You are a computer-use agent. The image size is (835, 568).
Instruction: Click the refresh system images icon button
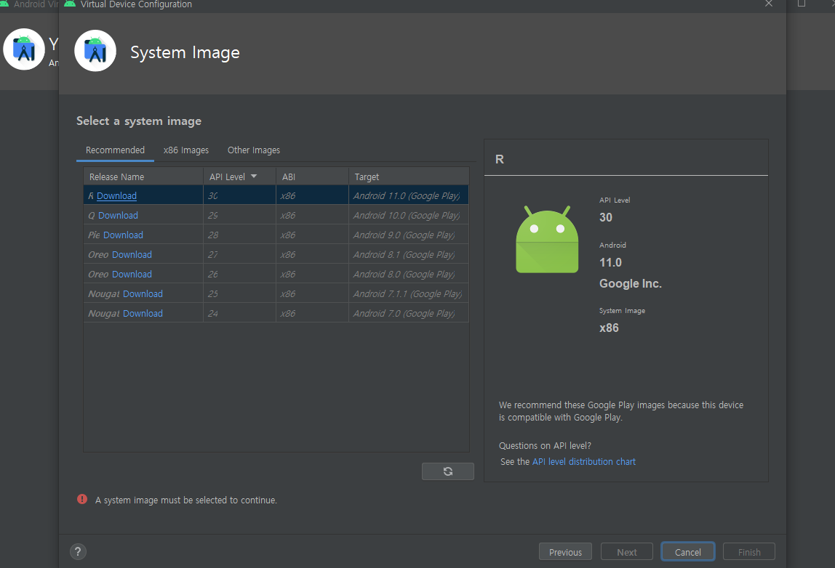point(448,471)
